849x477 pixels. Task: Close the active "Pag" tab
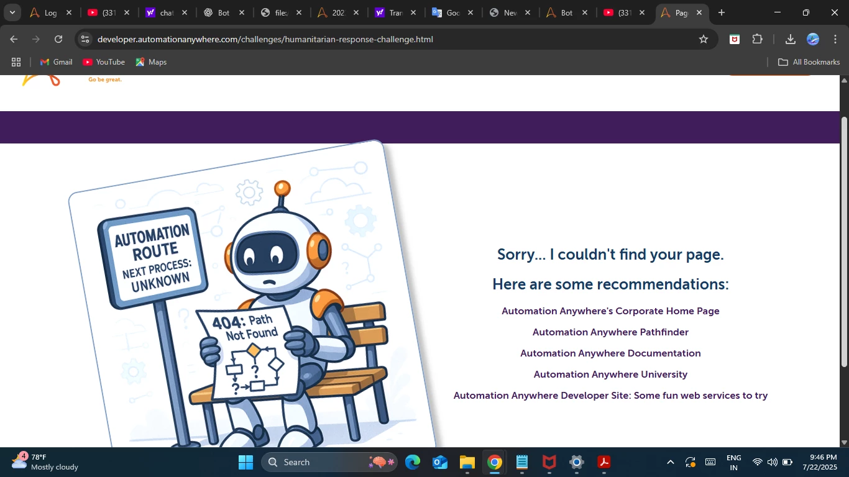699,12
